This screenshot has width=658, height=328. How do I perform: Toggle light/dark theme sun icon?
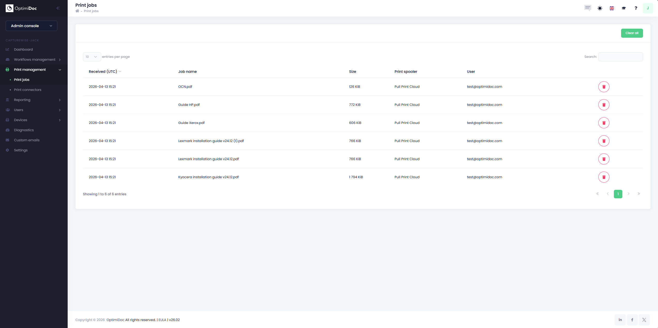point(600,8)
